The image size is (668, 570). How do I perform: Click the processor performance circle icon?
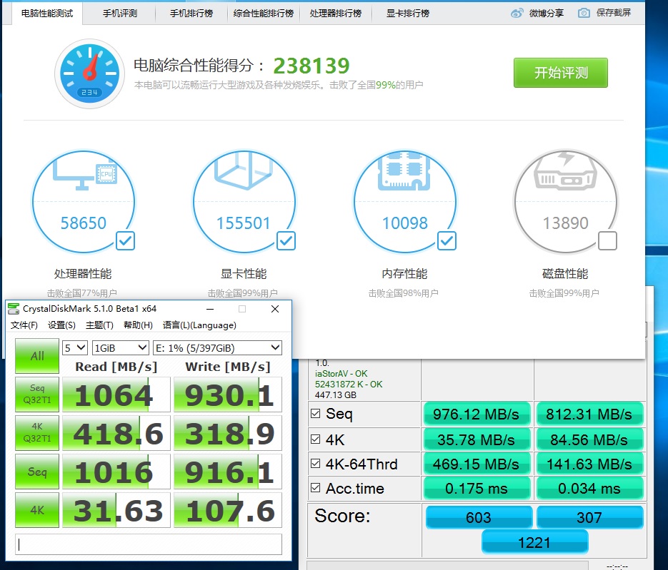pyautogui.click(x=84, y=202)
